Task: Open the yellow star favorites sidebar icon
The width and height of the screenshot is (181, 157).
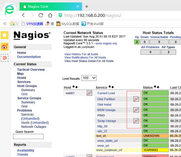Action: 5,35
